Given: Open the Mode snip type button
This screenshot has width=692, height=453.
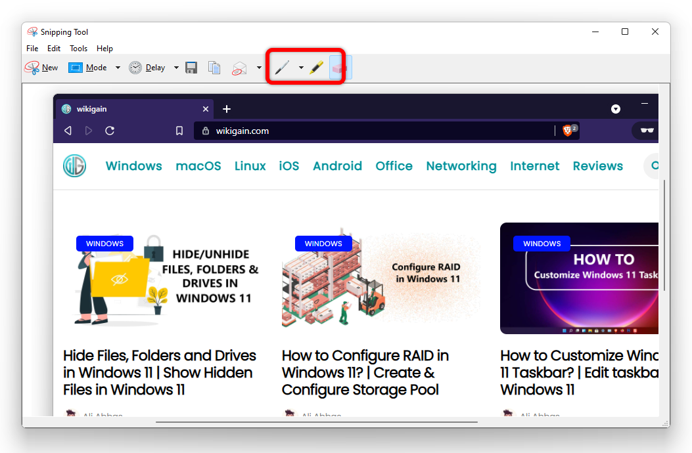Looking at the screenshot, I should pyautogui.click(x=87, y=68).
